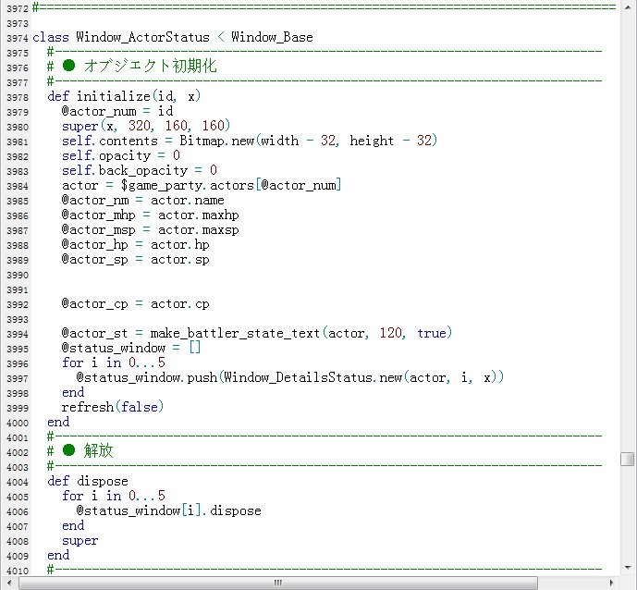Viewport: 637px width, 590px height.
Task: Click the green bullet on line 4002
Action: 68,450
